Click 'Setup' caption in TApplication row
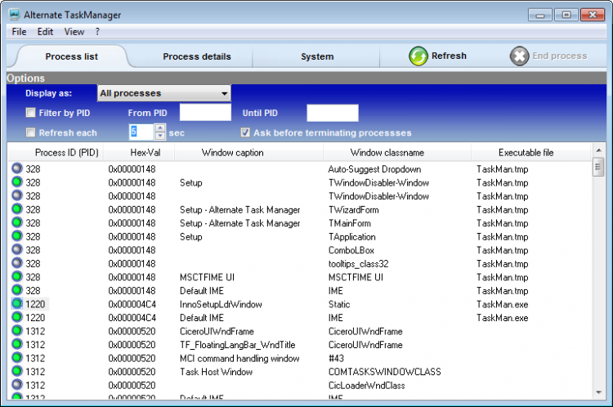The image size is (613, 407). tap(190, 236)
